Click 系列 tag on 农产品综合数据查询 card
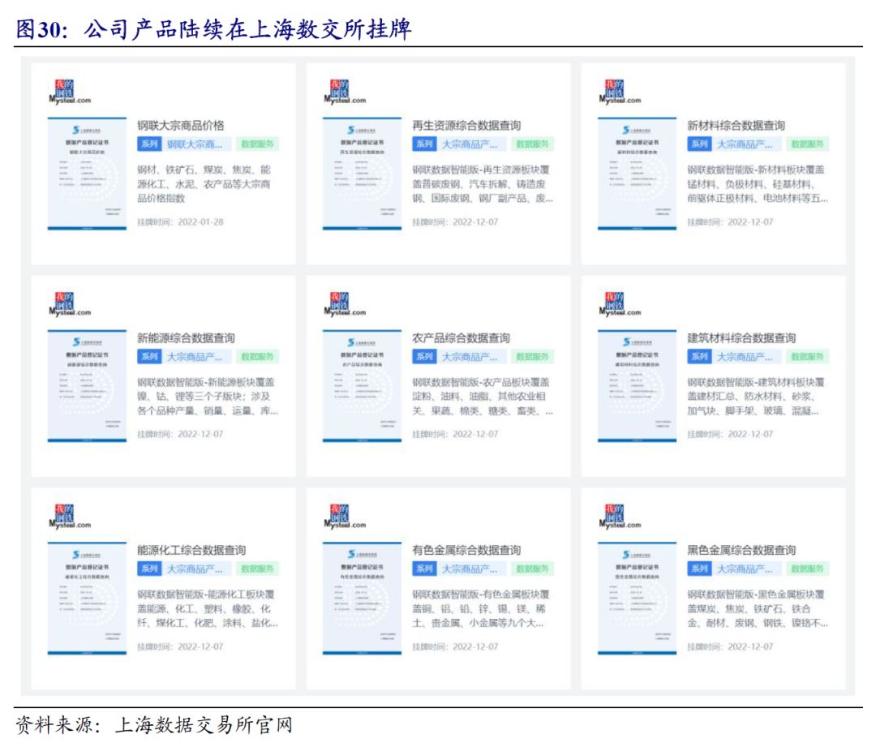This screenshot has width=876, height=747. (424, 356)
